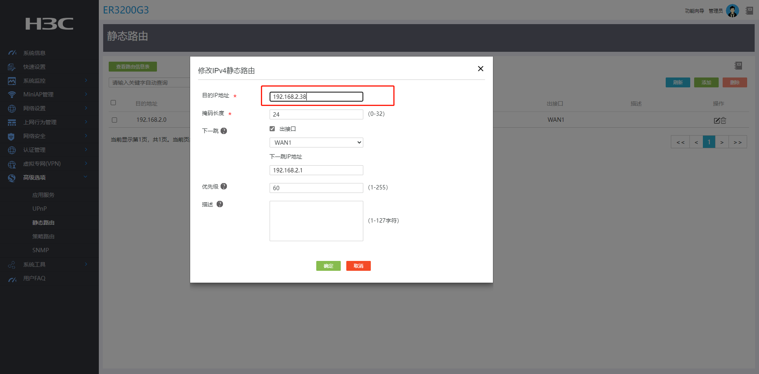Go to last page with >> button
This screenshot has width=759, height=374.
click(x=738, y=142)
